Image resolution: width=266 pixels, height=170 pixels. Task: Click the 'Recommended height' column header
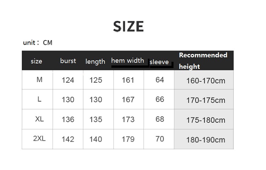(x=203, y=60)
